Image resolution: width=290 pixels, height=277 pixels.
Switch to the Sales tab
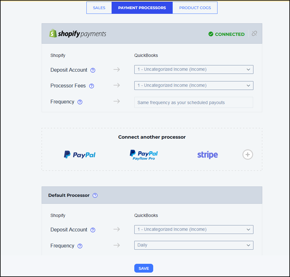pos(99,8)
